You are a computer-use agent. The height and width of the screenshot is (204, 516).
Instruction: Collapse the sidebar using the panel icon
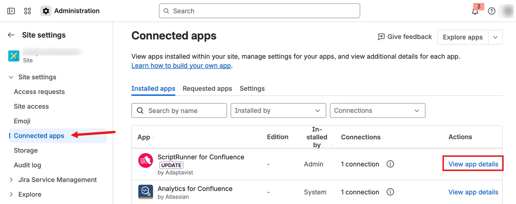point(11,11)
